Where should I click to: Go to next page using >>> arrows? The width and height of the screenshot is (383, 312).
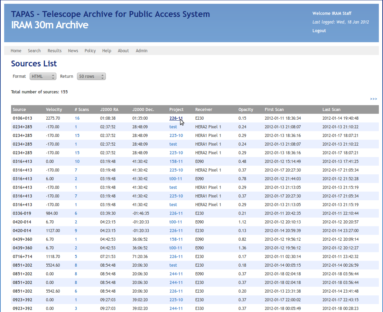(x=373, y=99)
